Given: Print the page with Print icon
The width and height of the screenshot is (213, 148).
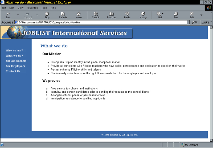Looking at the screenshot, I should (176, 14).
